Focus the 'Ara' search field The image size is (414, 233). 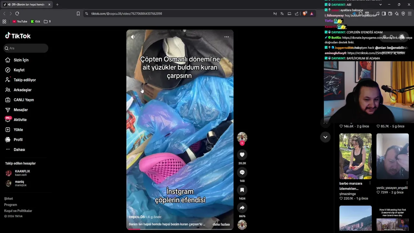click(x=26, y=48)
